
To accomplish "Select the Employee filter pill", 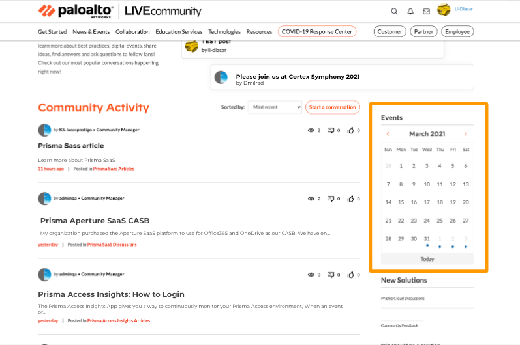I will (x=457, y=31).
